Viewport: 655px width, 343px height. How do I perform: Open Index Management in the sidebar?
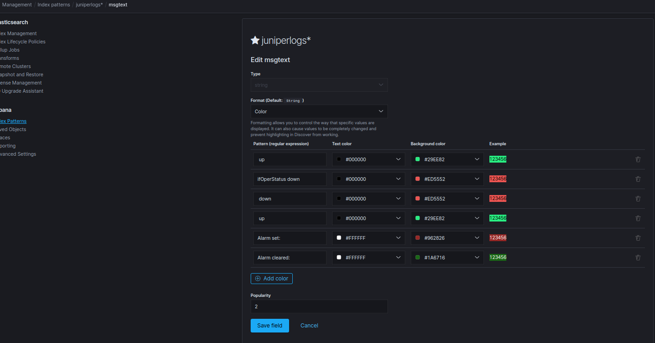pos(18,33)
